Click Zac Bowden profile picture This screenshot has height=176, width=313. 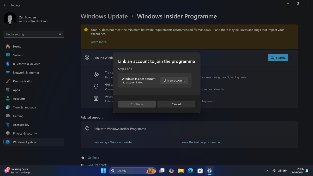(x=10, y=19)
